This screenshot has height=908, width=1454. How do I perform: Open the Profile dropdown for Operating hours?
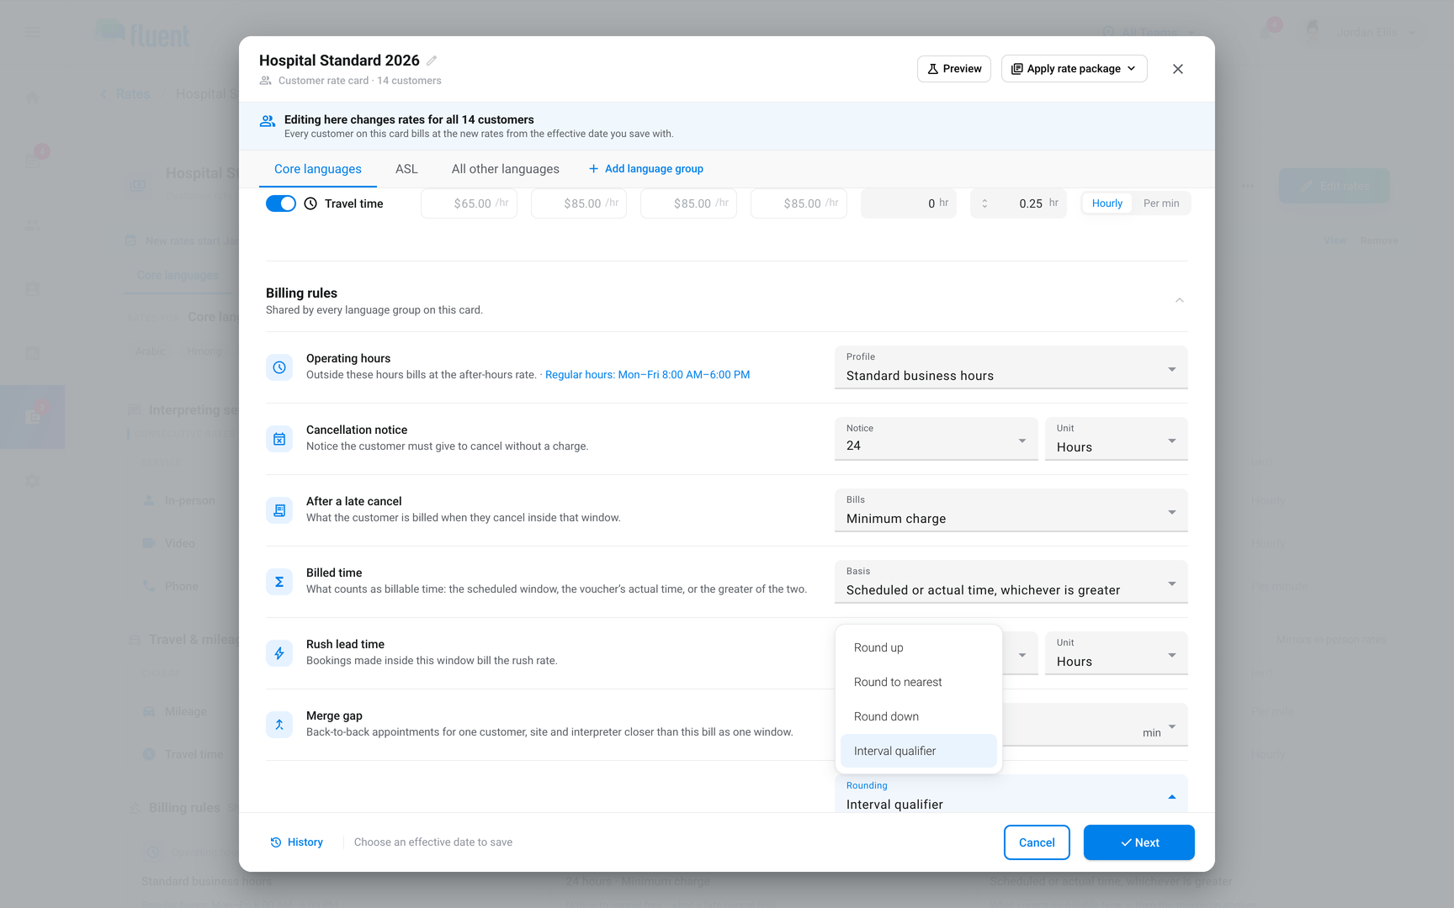coord(1011,367)
